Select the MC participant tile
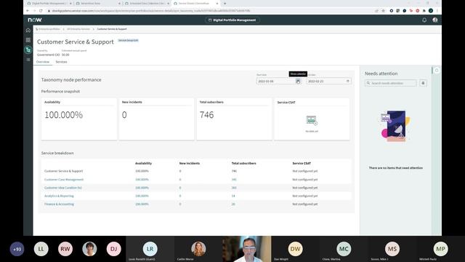The height and width of the screenshot is (262, 465). coord(344,249)
